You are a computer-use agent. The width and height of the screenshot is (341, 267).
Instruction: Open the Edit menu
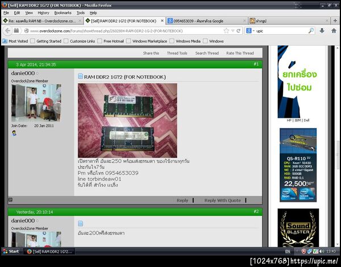tap(17, 13)
